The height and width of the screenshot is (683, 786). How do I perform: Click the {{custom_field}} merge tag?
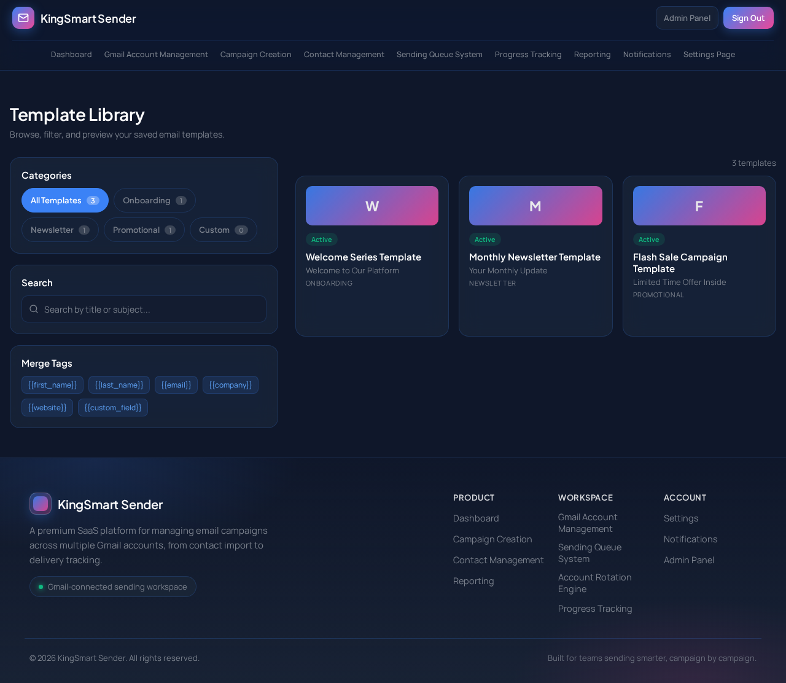[113, 407]
